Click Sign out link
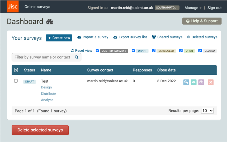 coord(214,8)
